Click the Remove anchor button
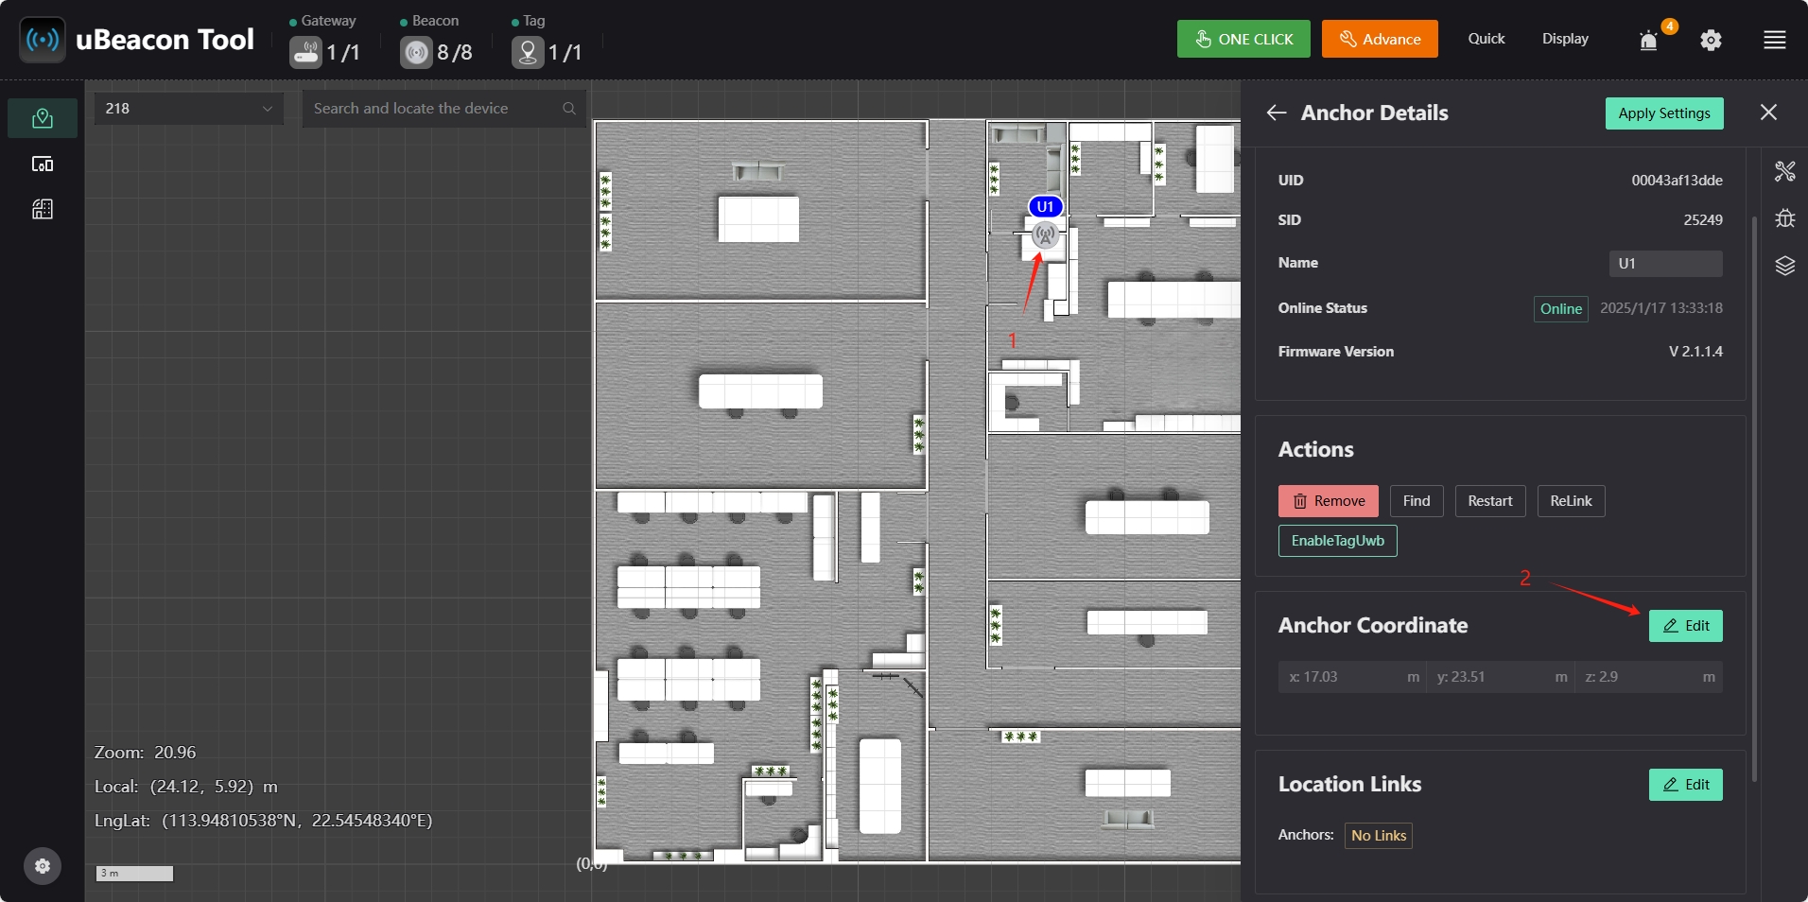The height and width of the screenshot is (902, 1808). point(1329,501)
